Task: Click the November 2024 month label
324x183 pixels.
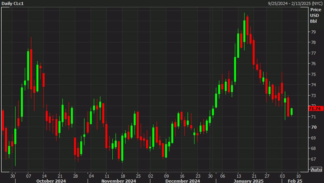Action: click(119, 181)
